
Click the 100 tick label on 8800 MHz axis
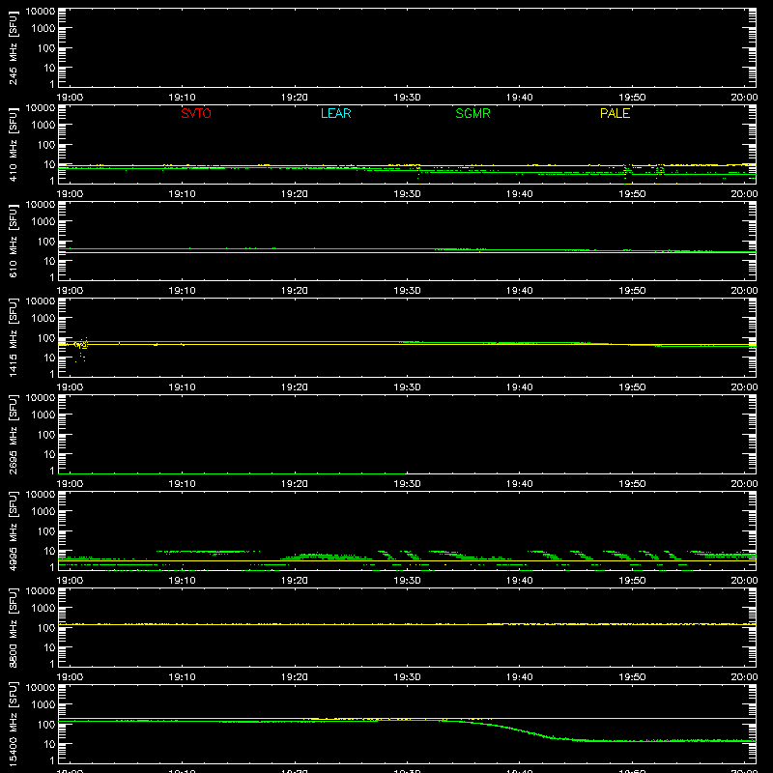46,628
